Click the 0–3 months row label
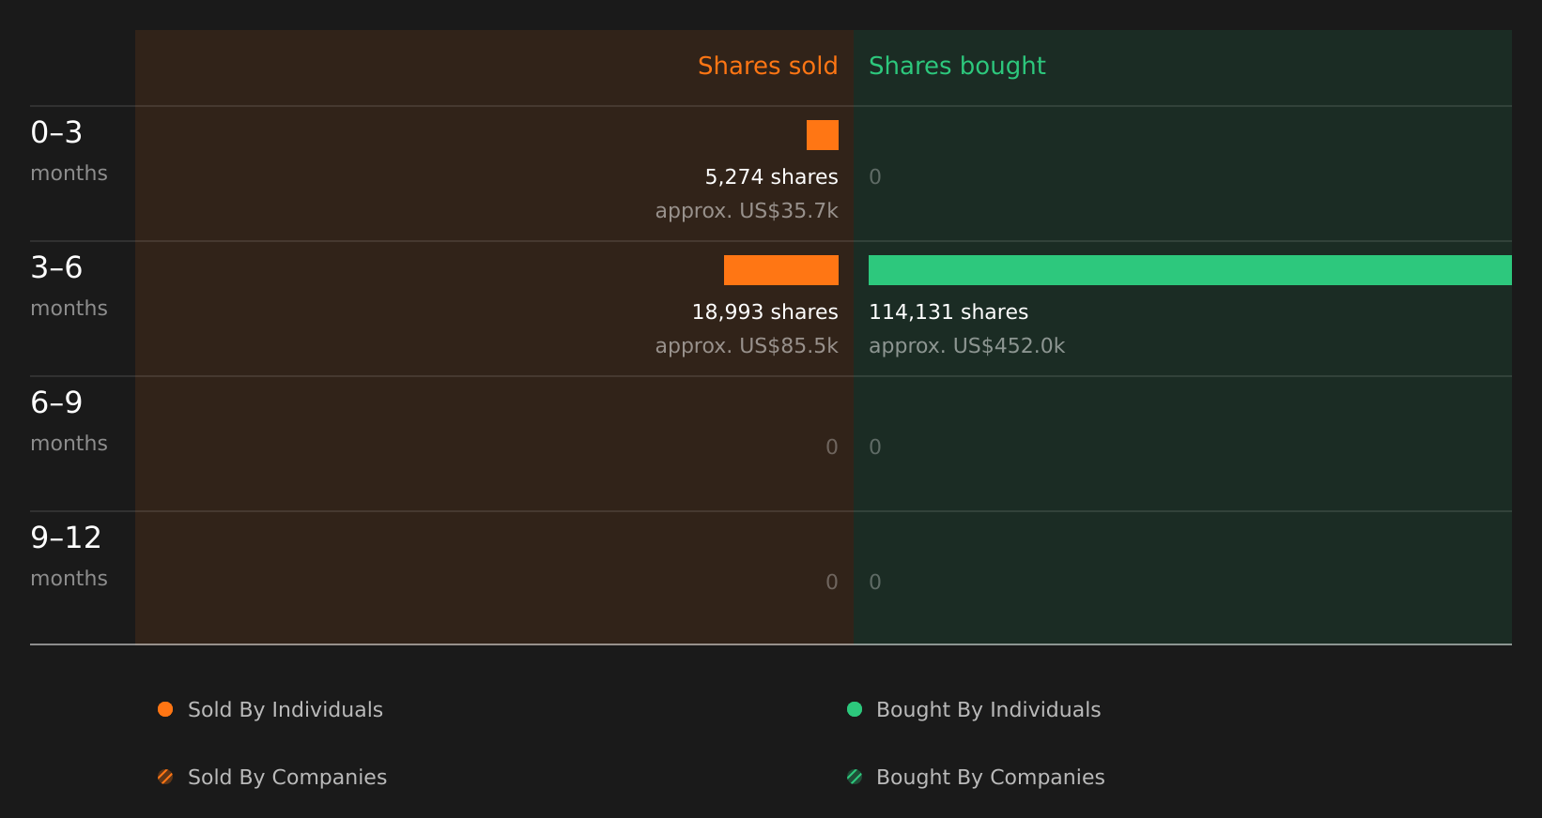Viewport: 1542px width, 818px height. [x=69, y=151]
